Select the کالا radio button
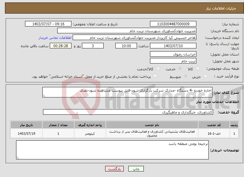 tap(198, 68)
